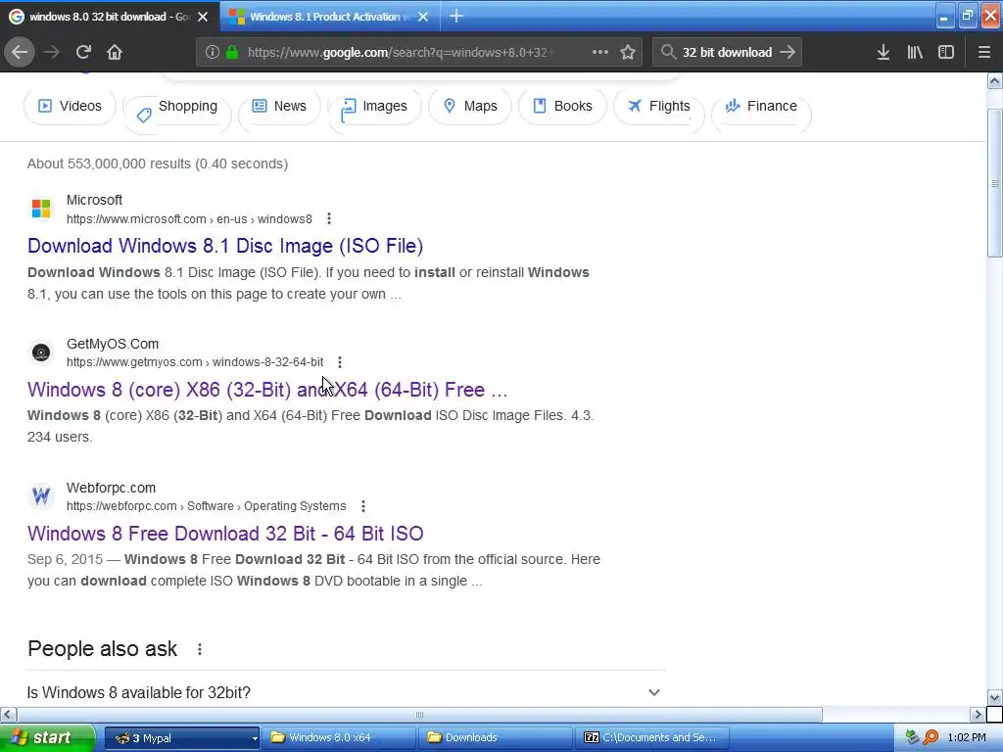Viewport: 1003px width, 752px height.
Task: Click the horizontal scrollbar thumb
Action: click(x=419, y=714)
